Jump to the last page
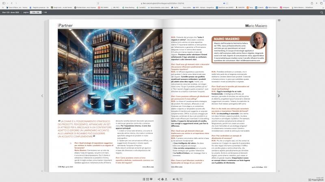This screenshot has height=182, width=325. tap(279, 171)
